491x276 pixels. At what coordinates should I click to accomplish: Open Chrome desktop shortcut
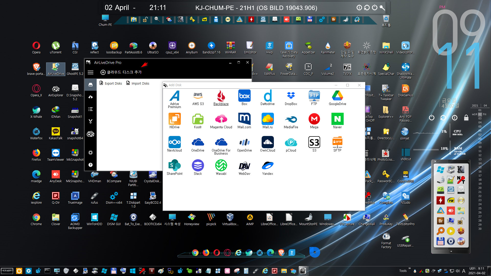(x=36, y=220)
